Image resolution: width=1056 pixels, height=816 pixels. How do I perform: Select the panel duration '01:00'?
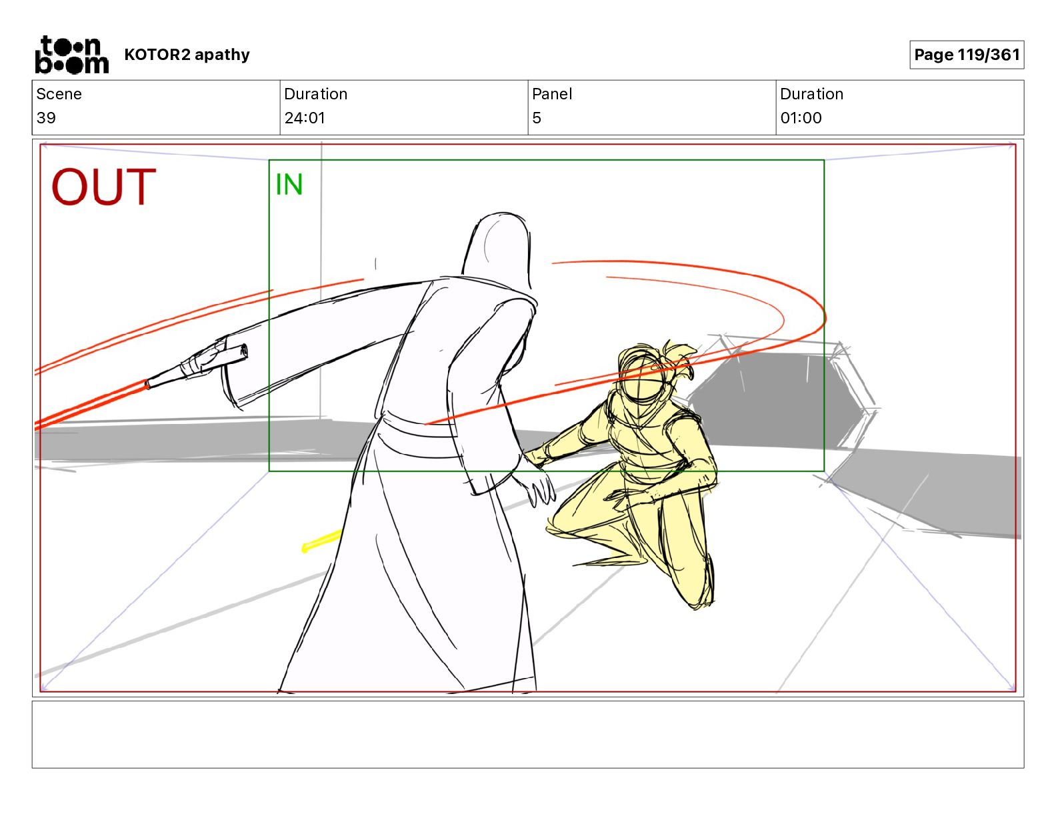tap(801, 118)
